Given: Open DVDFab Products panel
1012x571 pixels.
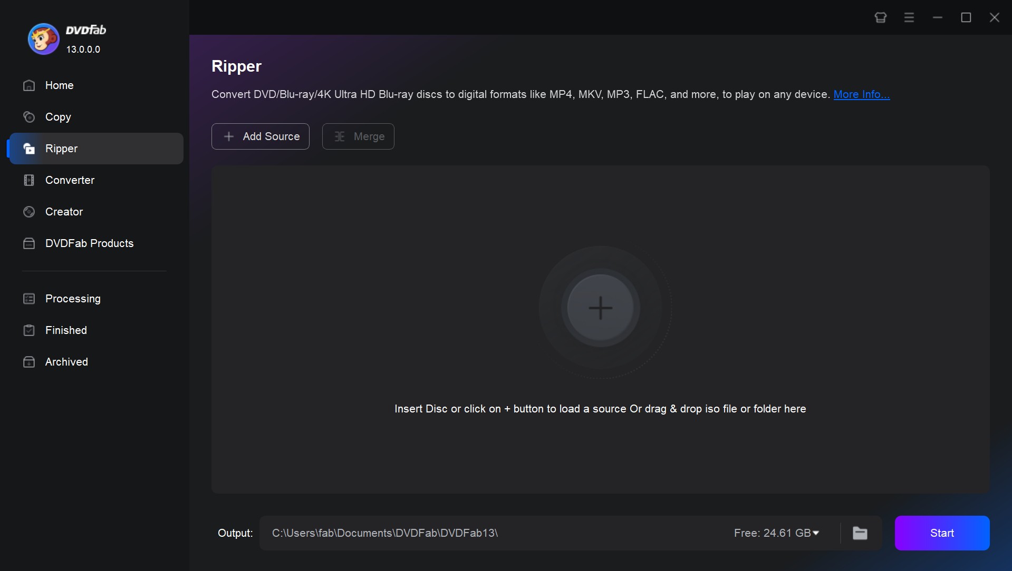Looking at the screenshot, I should tap(89, 243).
